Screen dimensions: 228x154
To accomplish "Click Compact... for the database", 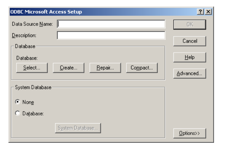I will 142,68.
